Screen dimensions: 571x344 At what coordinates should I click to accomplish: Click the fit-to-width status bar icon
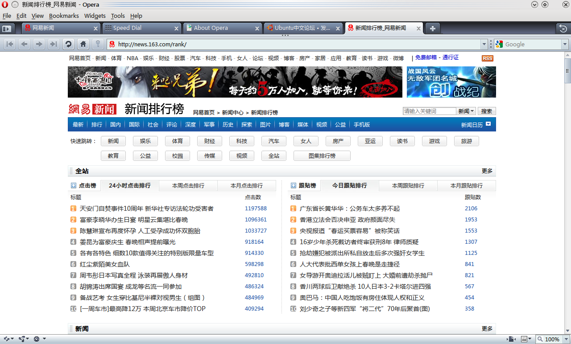click(x=511, y=339)
